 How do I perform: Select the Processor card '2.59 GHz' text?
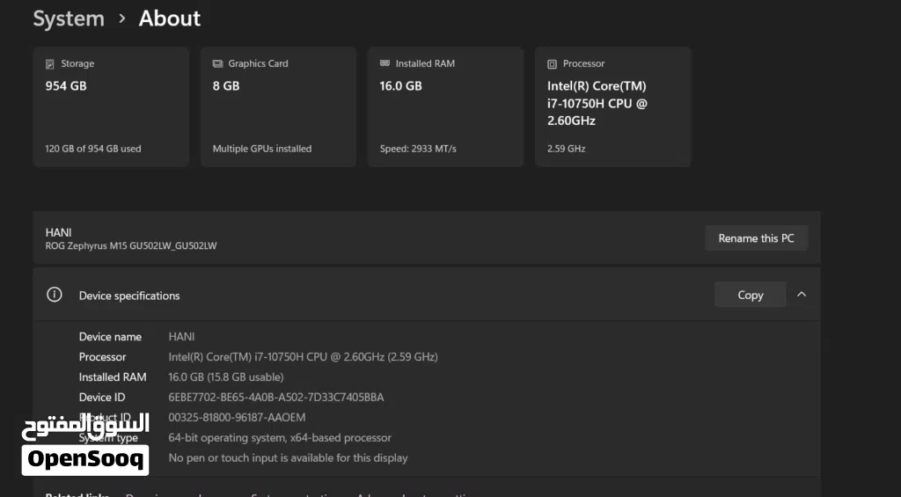pyautogui.click(x=566, y=149)
